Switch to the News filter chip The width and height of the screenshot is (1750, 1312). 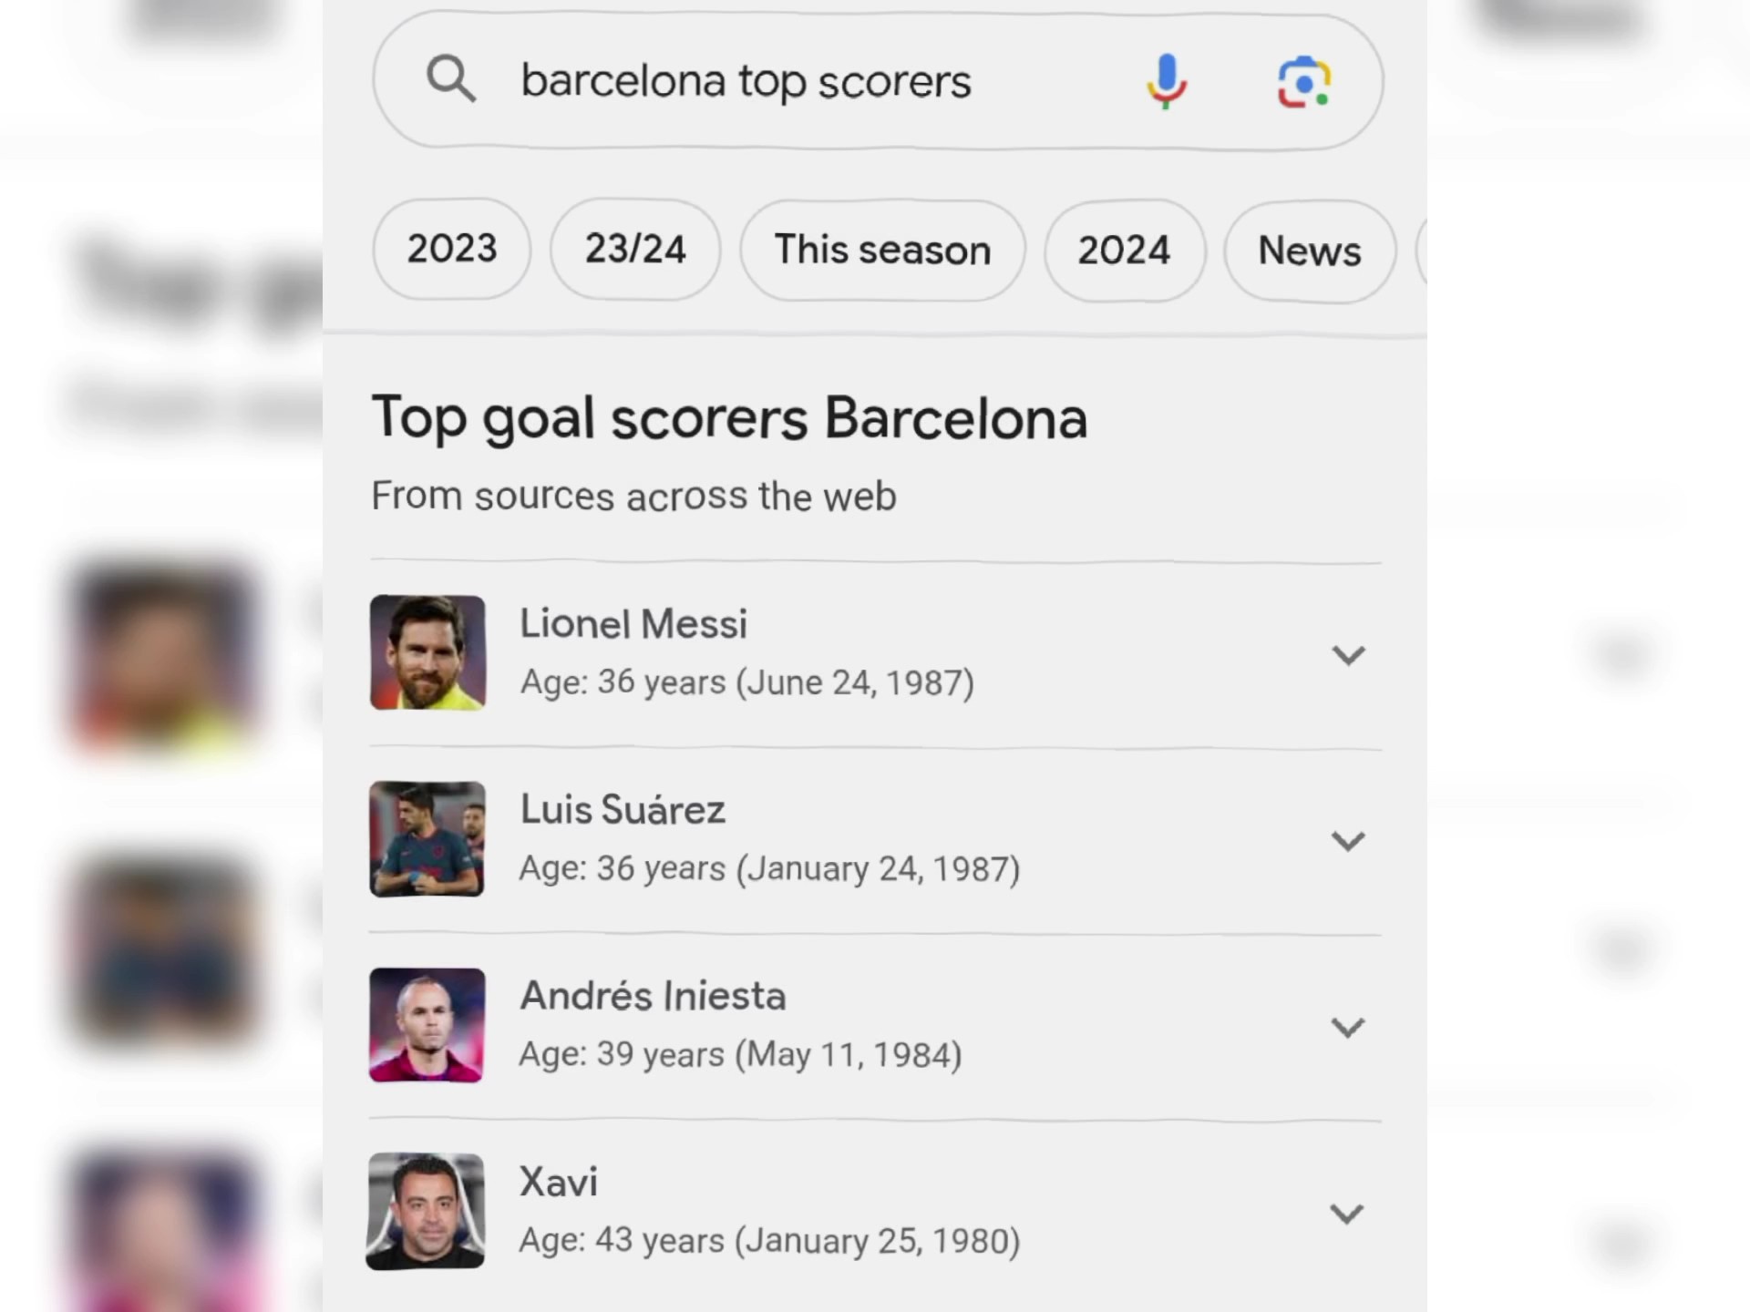(x=1309, y=251)
